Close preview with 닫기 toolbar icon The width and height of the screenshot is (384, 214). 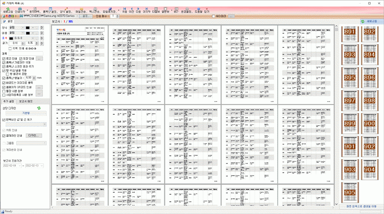tap(207, 10)
